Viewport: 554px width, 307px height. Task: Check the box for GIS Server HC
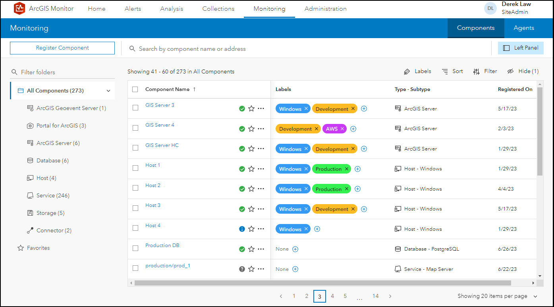(x=135, y=148)
